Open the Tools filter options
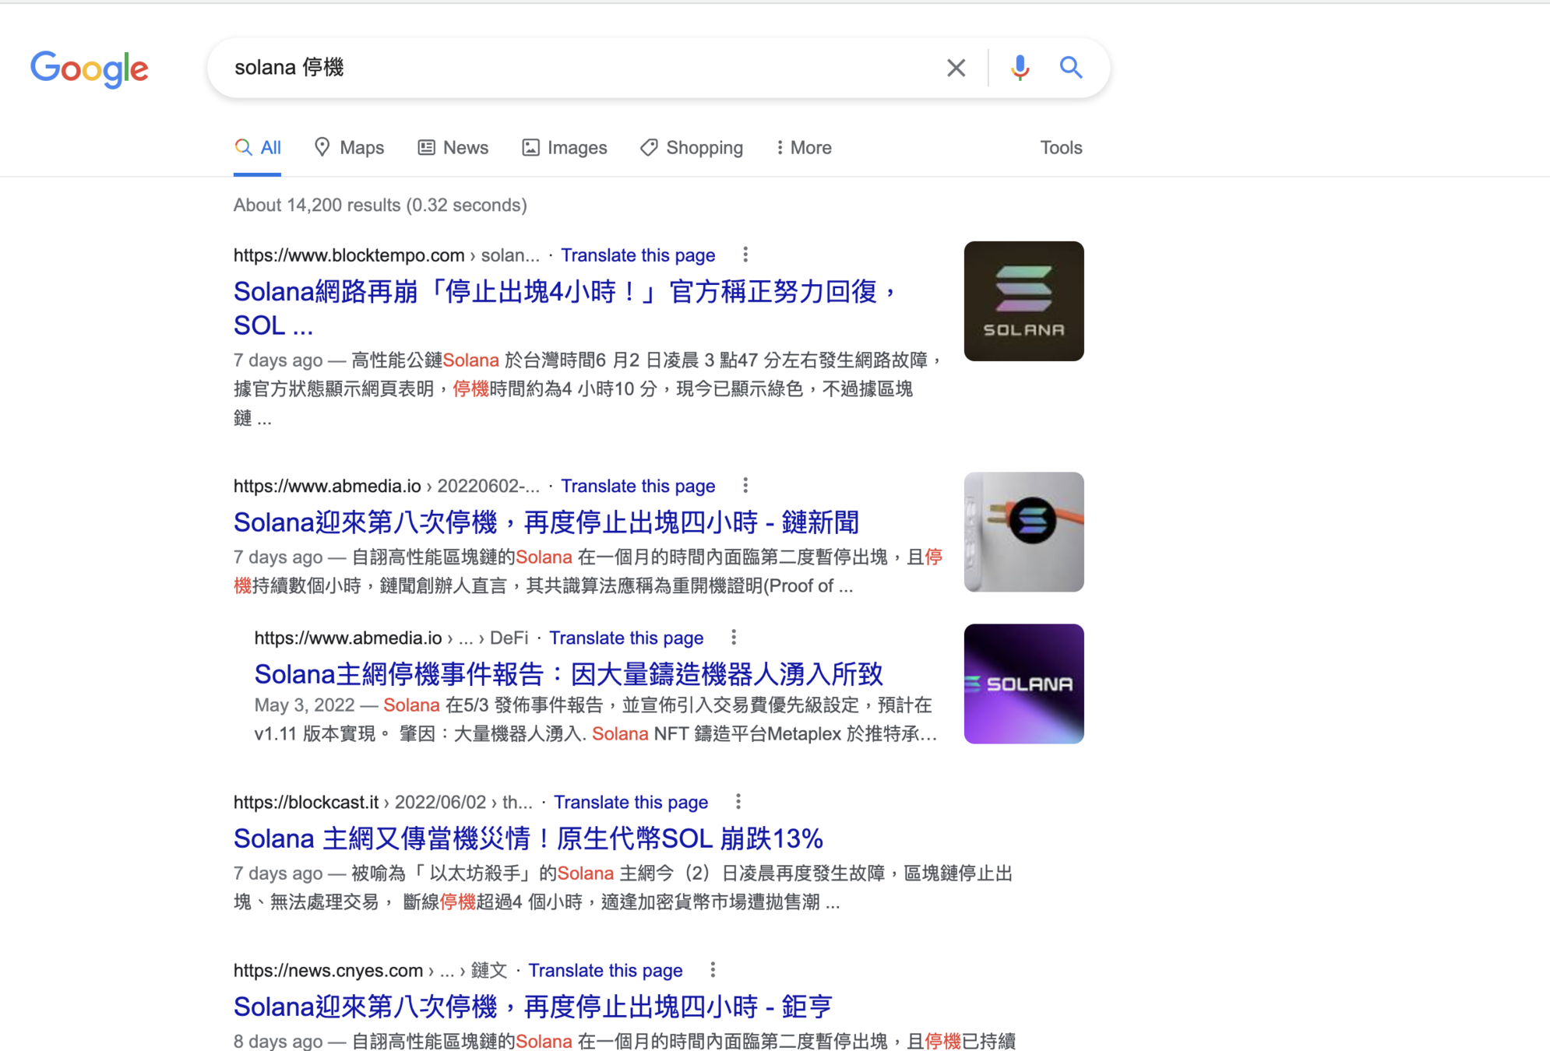 coord(1061,147)
